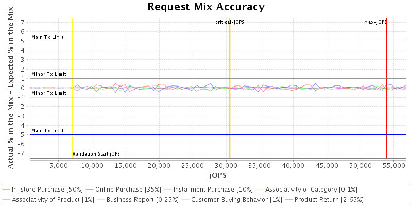The width and height of the screenshot is (412, 206).
Task: Click the vertical y-axis title text
Action: tap(11, 88)
